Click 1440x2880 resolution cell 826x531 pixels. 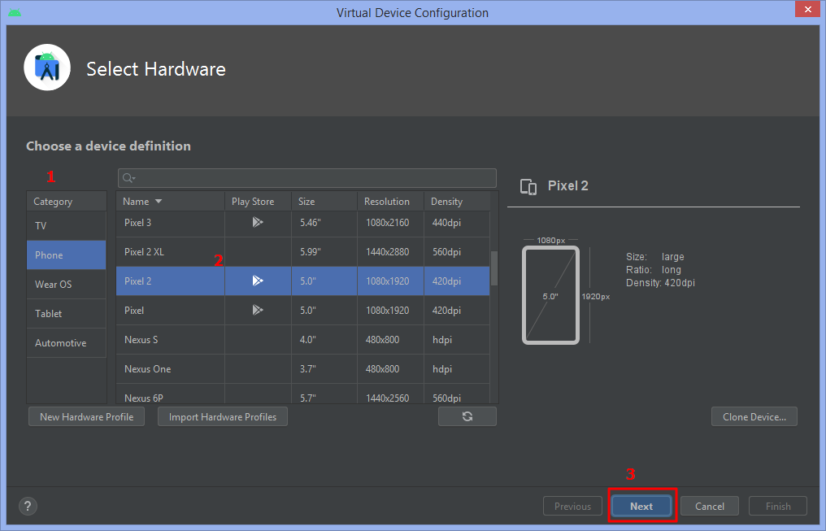point(391,252)
